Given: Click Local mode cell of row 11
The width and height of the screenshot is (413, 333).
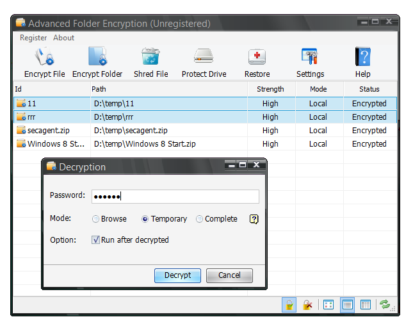Looking at the screenshot, I should tap(318, 104).
